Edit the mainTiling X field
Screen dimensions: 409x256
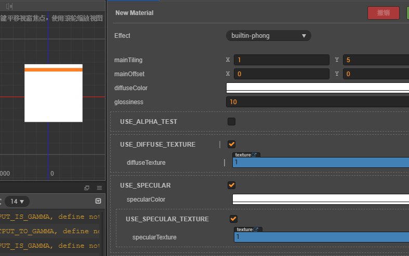point(281,60)
